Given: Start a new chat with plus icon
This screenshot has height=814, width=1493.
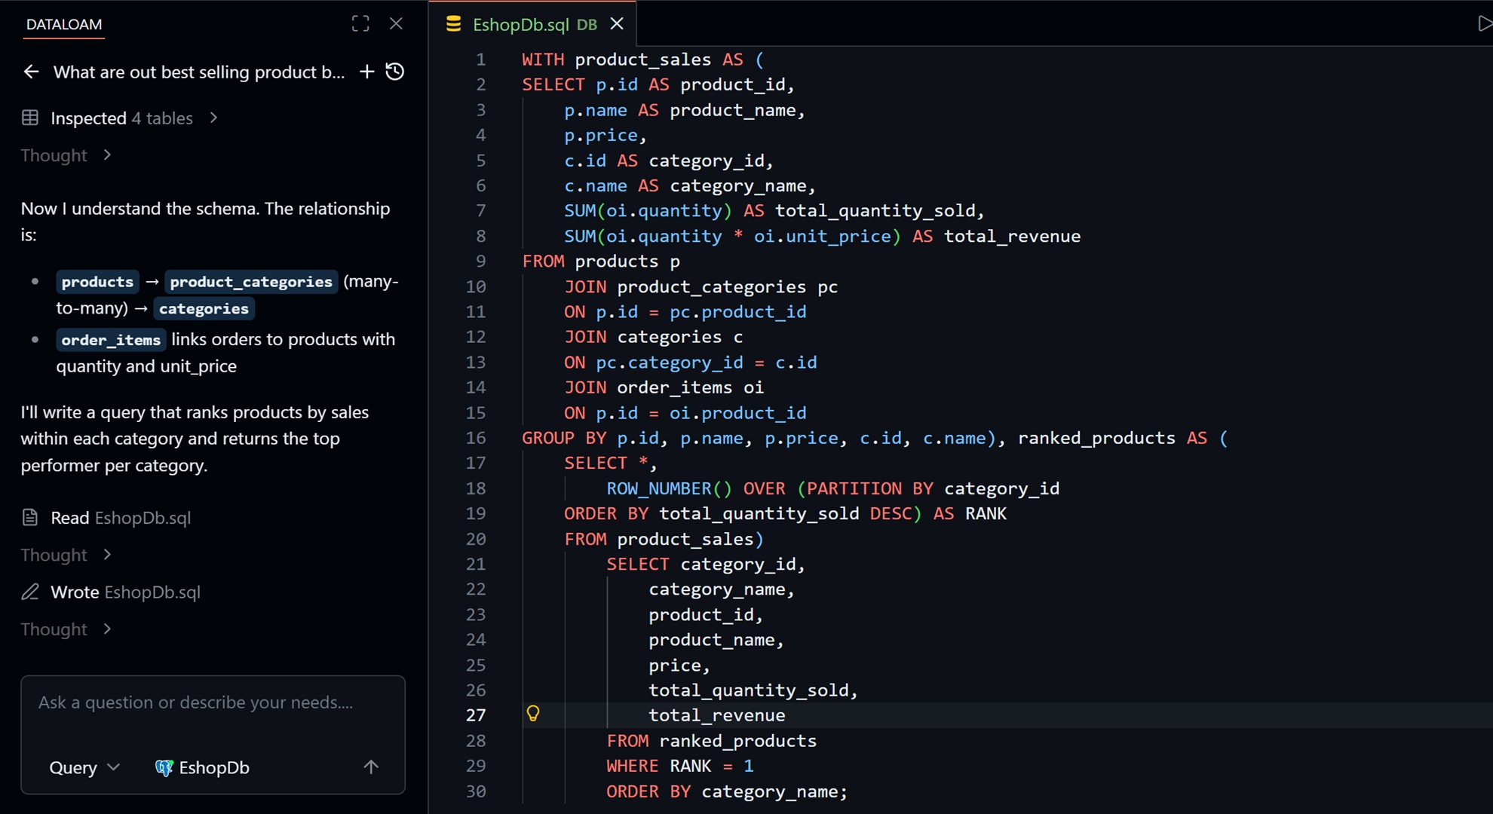Looking at the screenshot, I should pos(366,72).
